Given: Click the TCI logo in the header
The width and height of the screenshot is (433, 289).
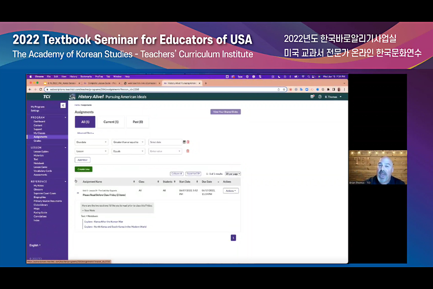Looking at the screenshot, I should tap(47, 97).
